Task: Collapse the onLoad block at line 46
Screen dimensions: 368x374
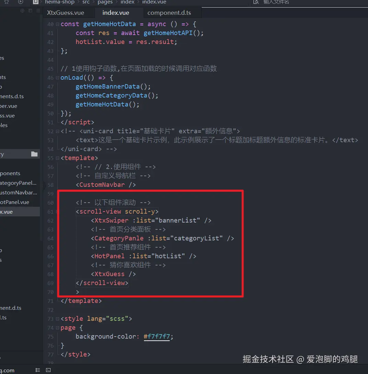Action: tap(57, 78)
